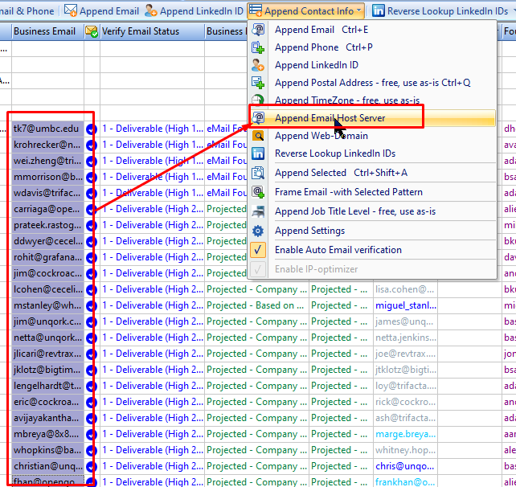Click verified status icon for jklotz@bigtim row
Image resolution: width=516 pixels, height=487 pixels.
point(91,370)
